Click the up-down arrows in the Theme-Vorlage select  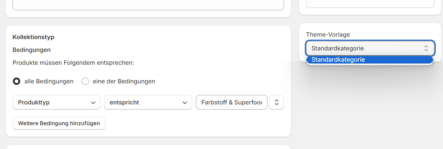pos(426,48)
